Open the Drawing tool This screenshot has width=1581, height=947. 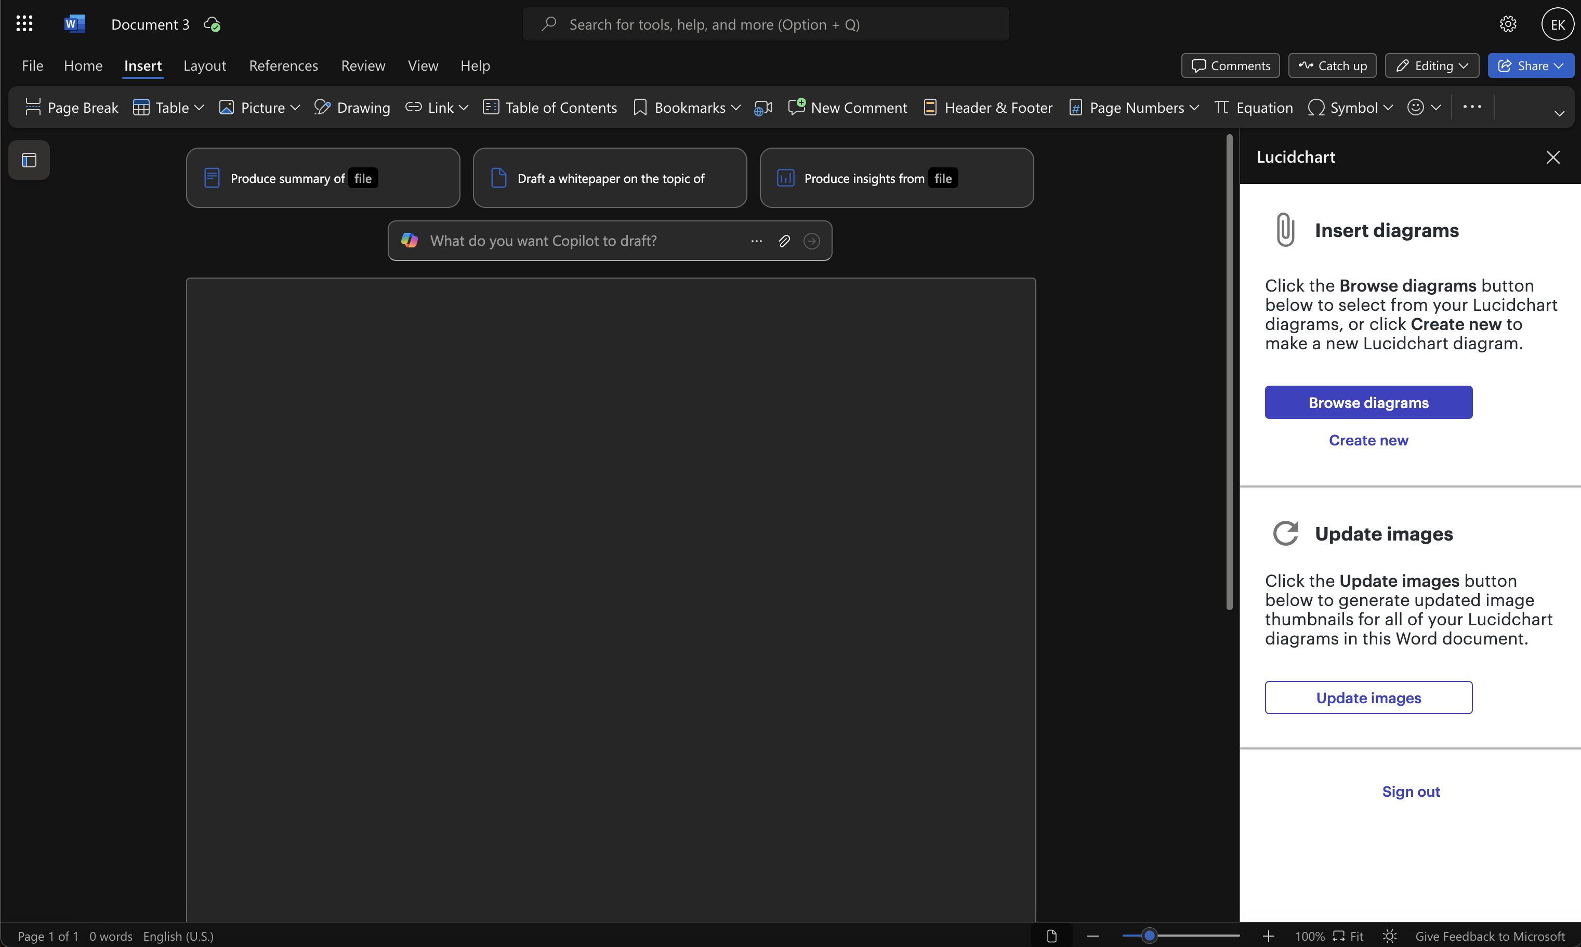click(352, 107)
